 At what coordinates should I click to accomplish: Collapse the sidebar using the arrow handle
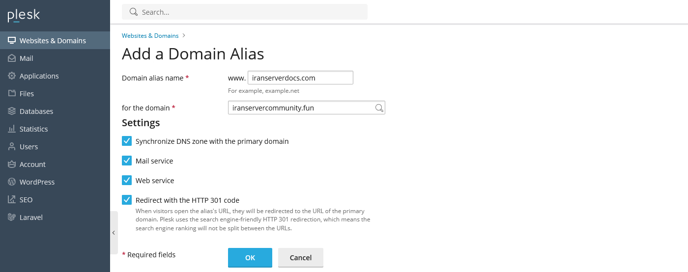pyautogui.click(x=114, y=233)
